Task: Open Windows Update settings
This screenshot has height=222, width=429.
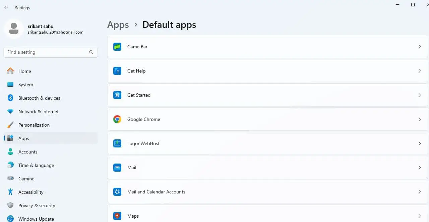Action: point(36,219)
